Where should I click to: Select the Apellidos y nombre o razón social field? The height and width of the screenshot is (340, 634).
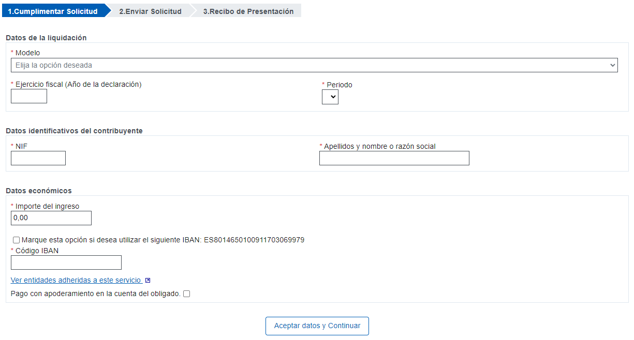(x=394, y=158)
